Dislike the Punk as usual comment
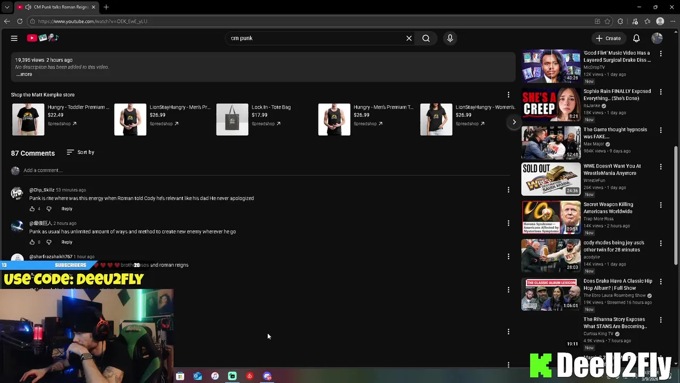This screenshot has height=383, width=680. point(49,243)
